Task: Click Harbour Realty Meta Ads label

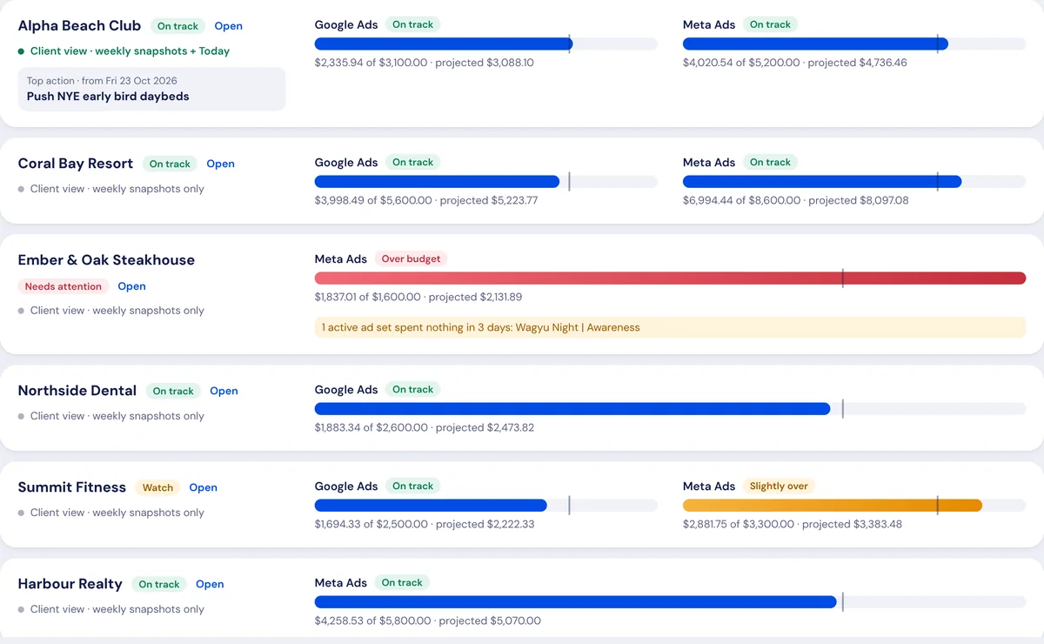Action: coord(341,583)
